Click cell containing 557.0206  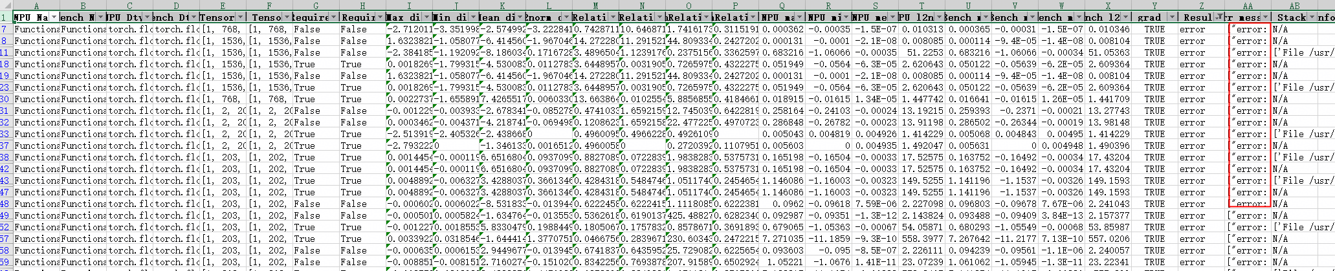point(1108,239)
